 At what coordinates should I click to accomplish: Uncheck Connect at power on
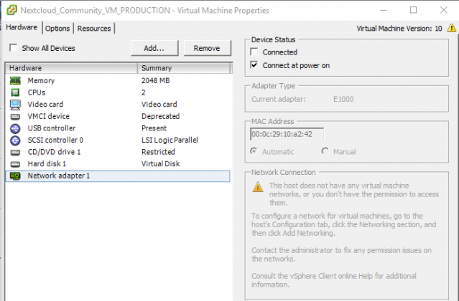(254, 65)
